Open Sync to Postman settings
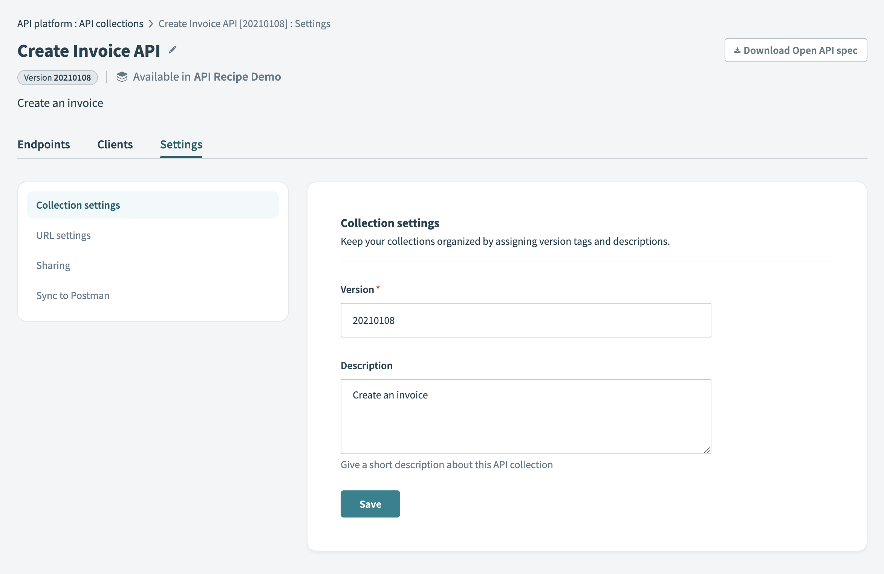The width and height of the screenshot is (884, 574). [73, 295]
